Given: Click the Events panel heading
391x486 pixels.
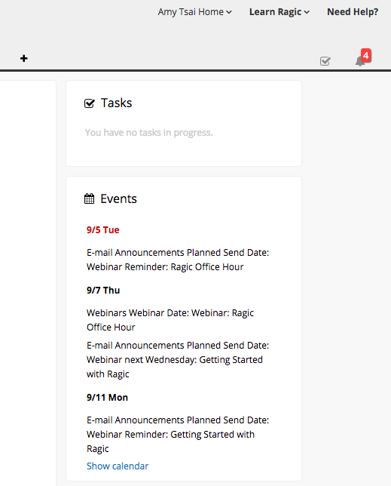Looking at the screenshot, I should pyautogui.click(x=118, y=198).
